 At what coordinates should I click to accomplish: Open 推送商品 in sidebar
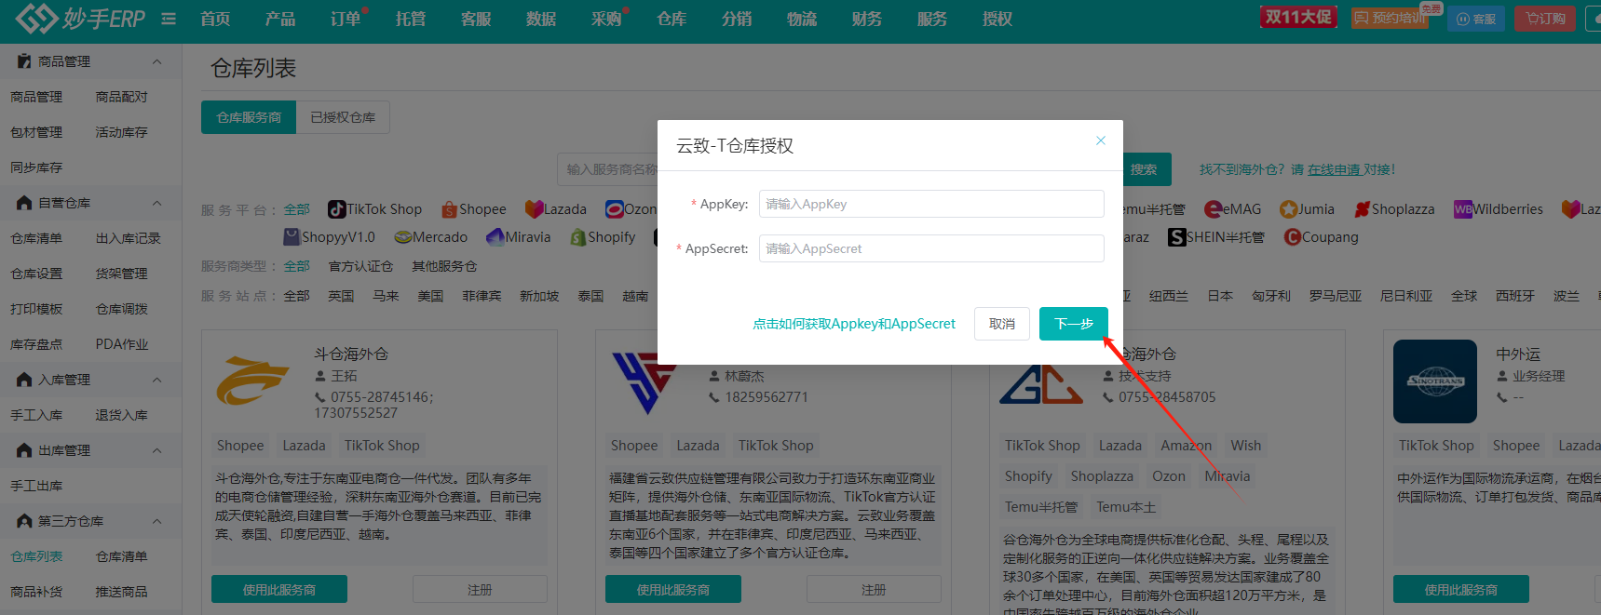121,592
